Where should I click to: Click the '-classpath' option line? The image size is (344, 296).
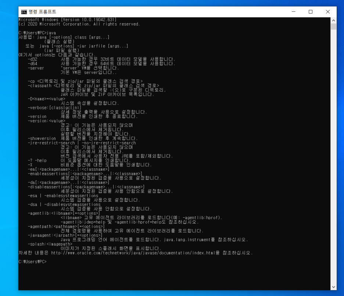point(93,86)
